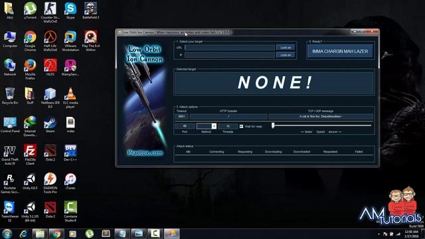Click the IMMA CHARGIN MAH LAZER button

(340, 51)
